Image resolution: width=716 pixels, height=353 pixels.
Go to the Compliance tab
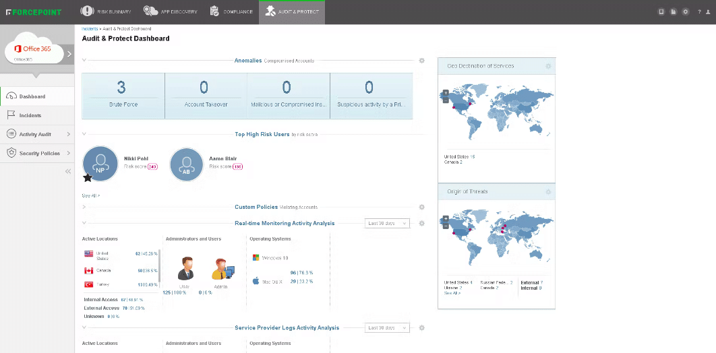(231, 11)
